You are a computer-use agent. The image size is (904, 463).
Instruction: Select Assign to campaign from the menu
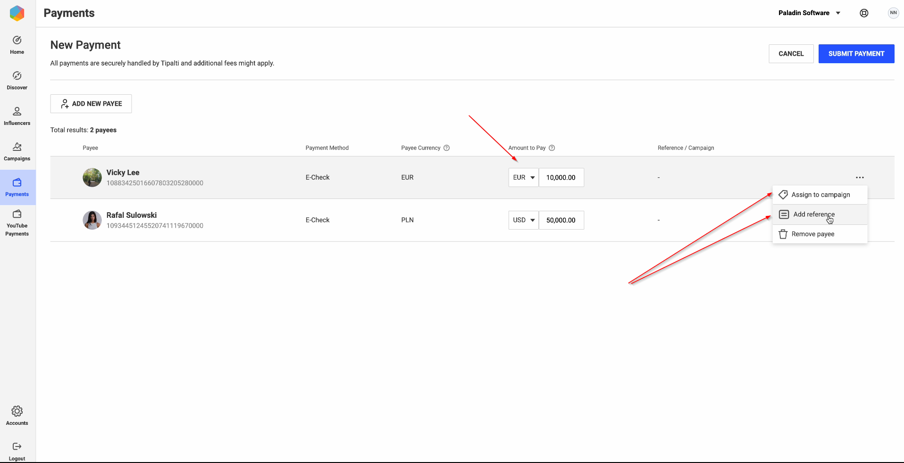coord(820,194)
